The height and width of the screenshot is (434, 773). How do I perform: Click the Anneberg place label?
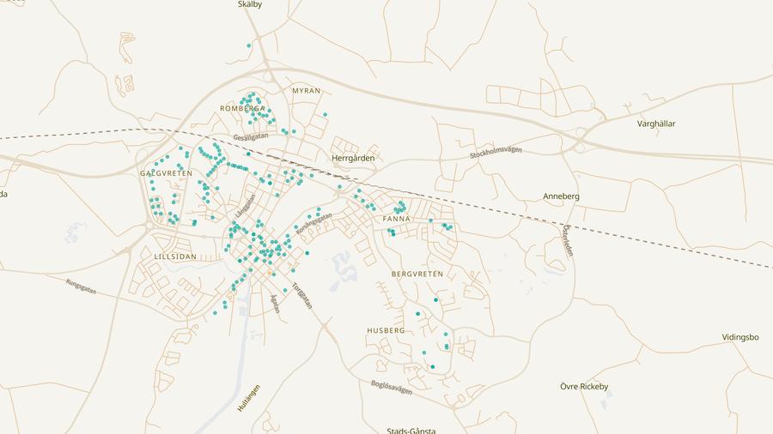[561, 196]
